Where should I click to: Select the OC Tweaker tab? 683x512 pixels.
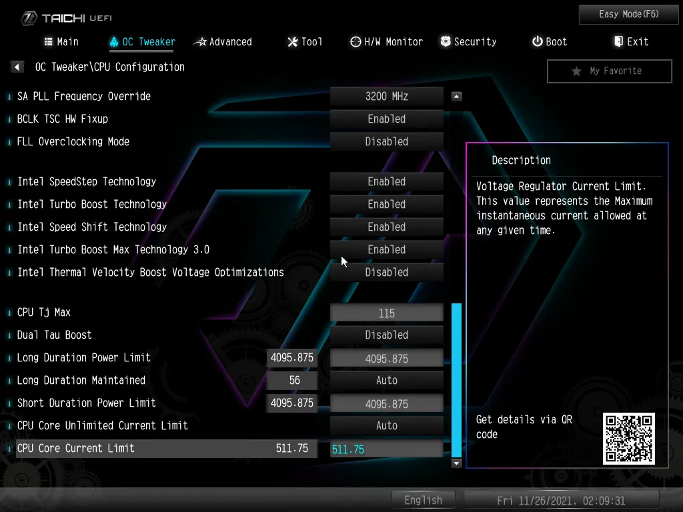[x=143, y=42]
